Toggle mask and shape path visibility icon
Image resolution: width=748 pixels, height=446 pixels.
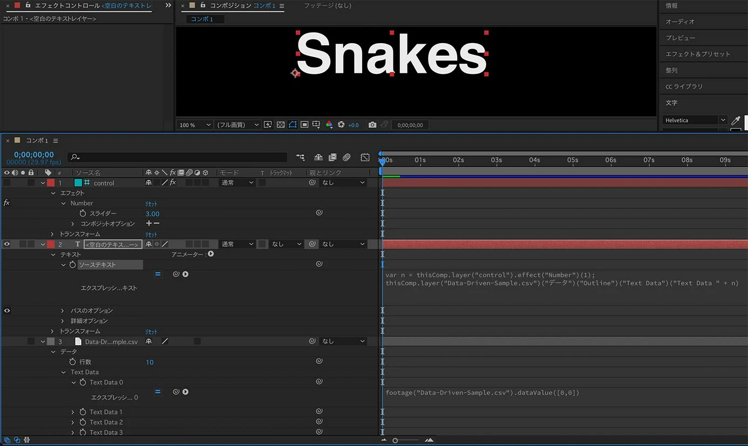[x=293, y=125]
